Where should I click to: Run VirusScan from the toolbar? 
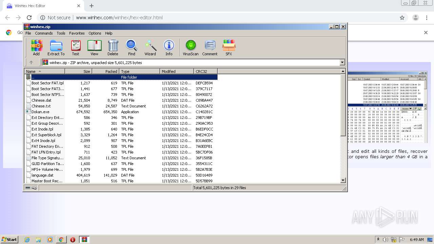click(191, 47)
